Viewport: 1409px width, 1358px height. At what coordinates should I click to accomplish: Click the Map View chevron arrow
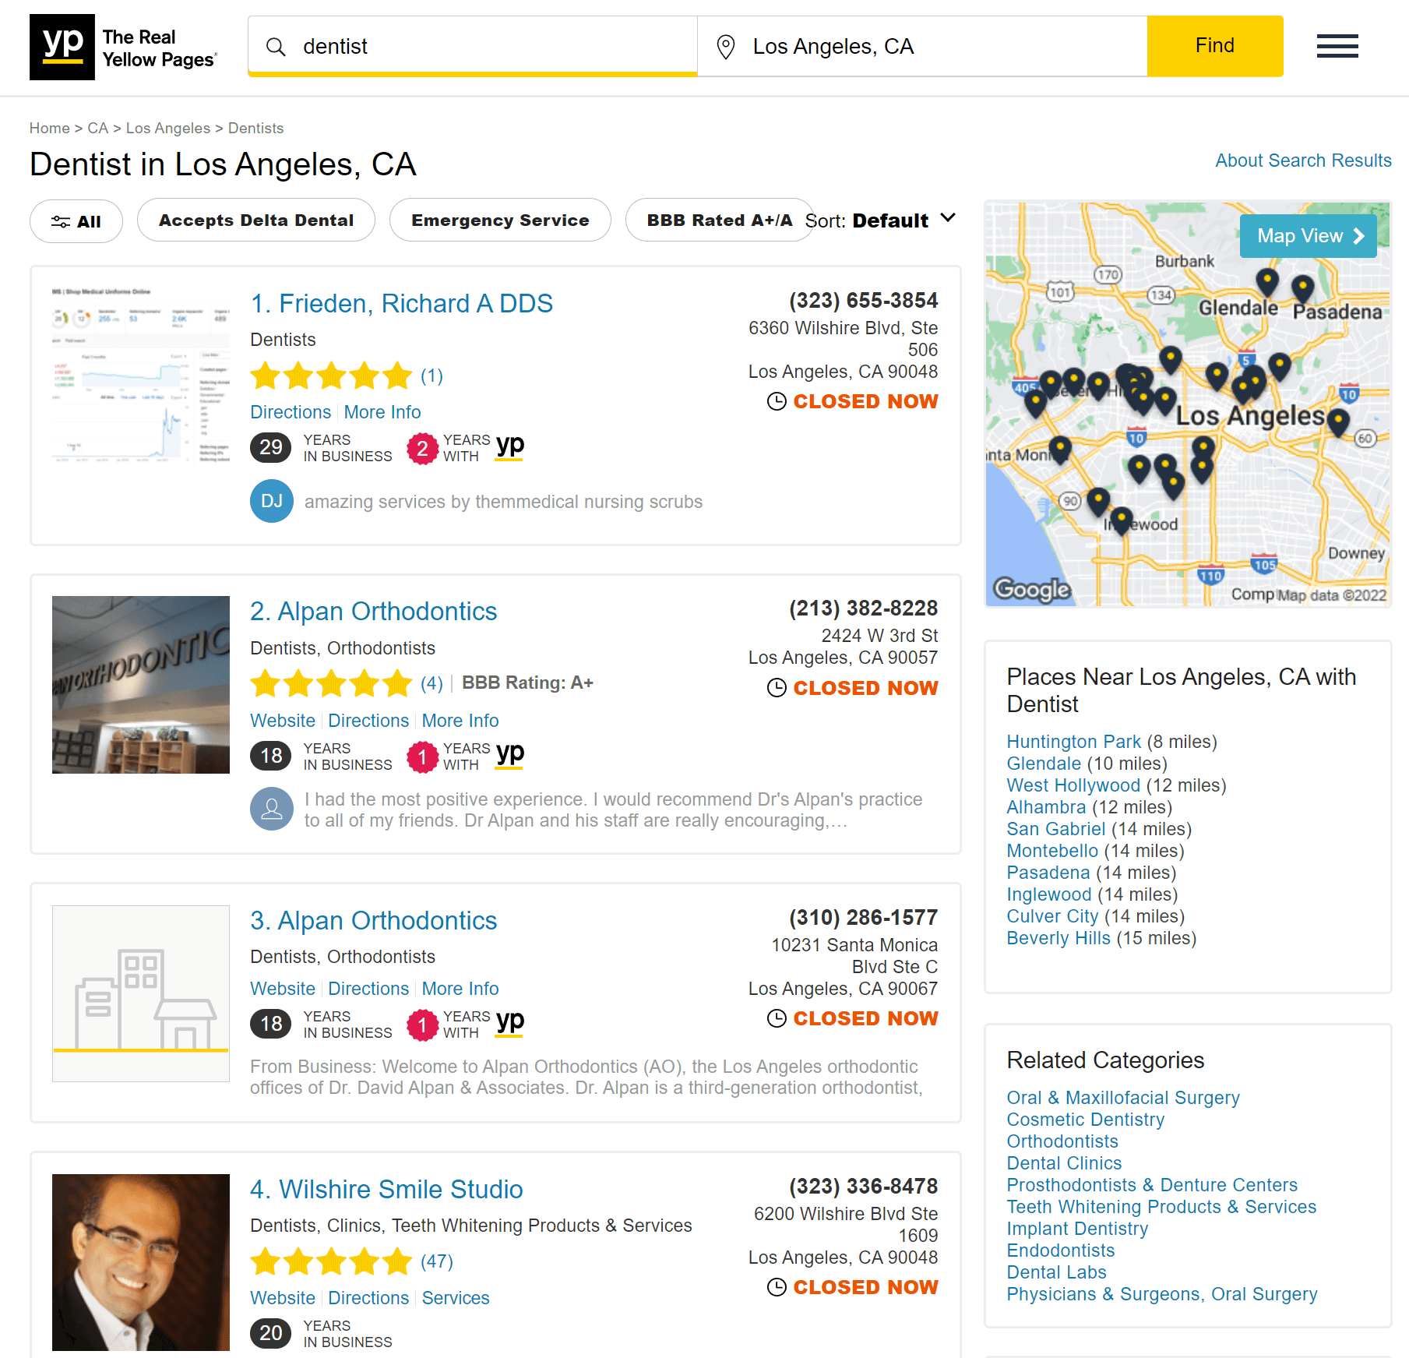pos(1360,235)
